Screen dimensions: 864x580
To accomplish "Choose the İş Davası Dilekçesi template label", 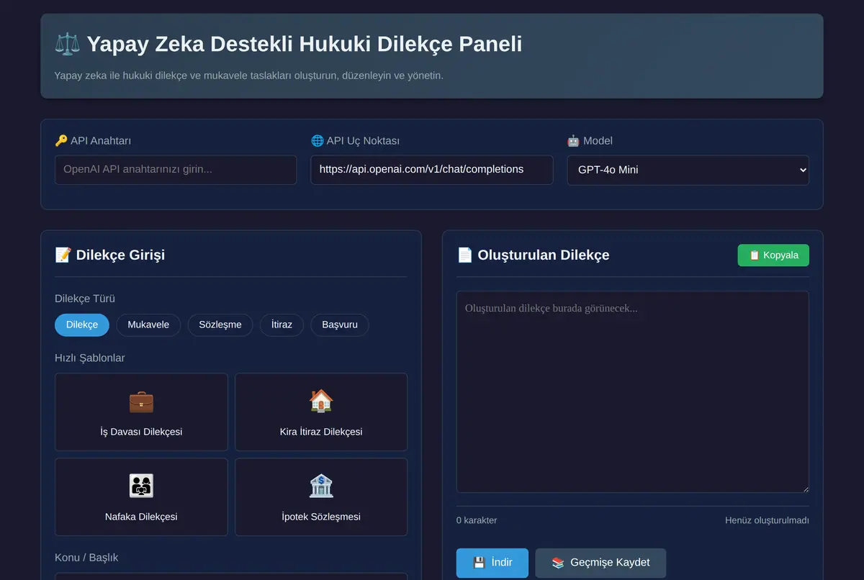I will click(x=141, y=432).
